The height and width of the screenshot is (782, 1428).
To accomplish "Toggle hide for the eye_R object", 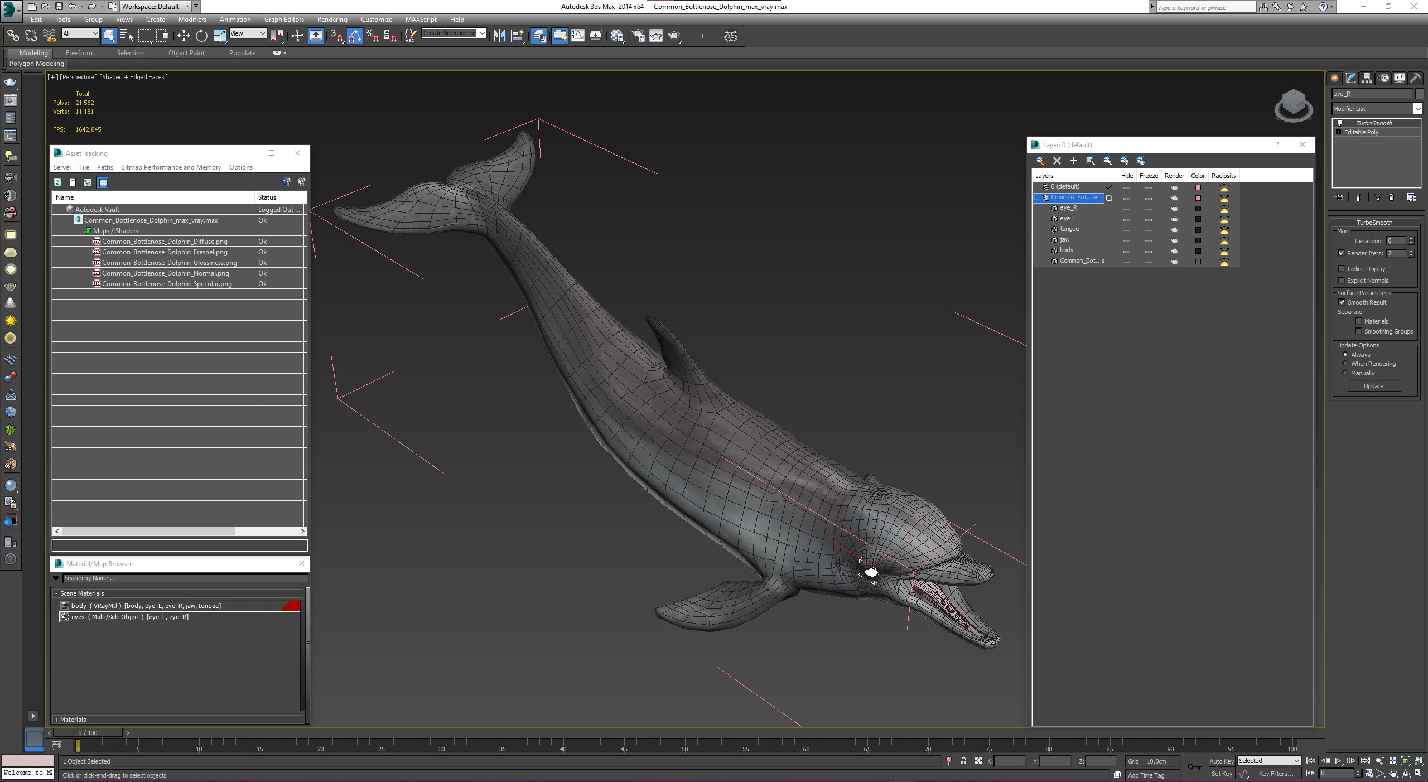I will 1127,209.
